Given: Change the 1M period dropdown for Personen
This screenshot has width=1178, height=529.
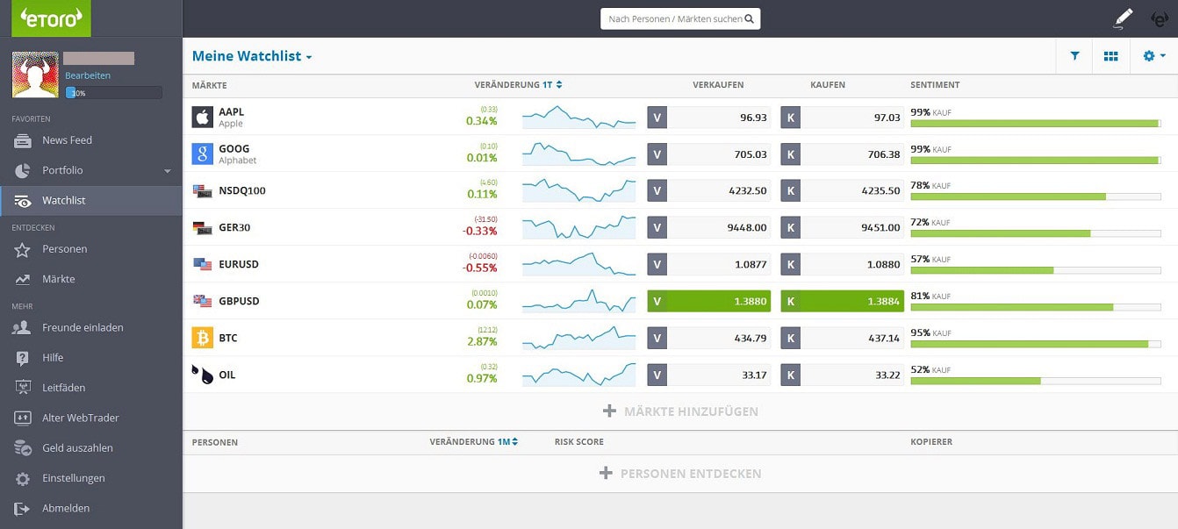Looking at the screenshot, I should [507, 442].
